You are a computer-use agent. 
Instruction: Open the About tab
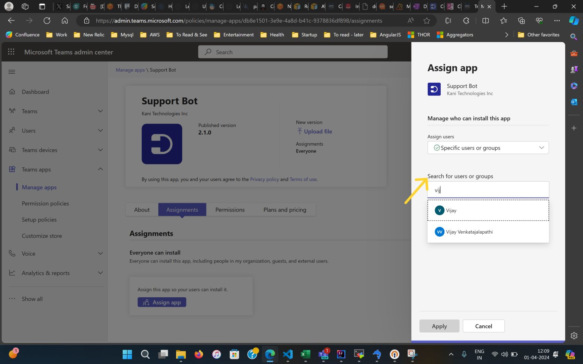[142, 209]
